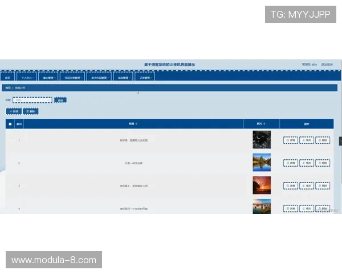Click the 标题 search input field

pos(32,100)
